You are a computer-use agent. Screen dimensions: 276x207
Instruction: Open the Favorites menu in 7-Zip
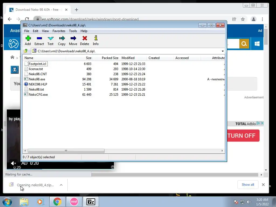[x=59, y=31]
